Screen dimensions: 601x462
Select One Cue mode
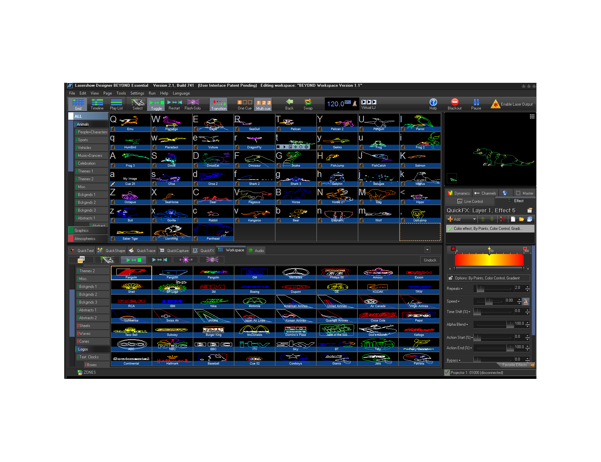coord(245,104)
